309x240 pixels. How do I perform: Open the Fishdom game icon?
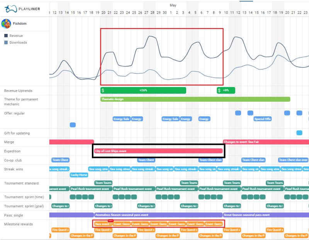point(6,24)
